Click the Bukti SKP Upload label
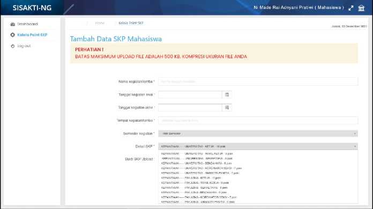Screen dimensions: 373x209 (x=139, y=159)
